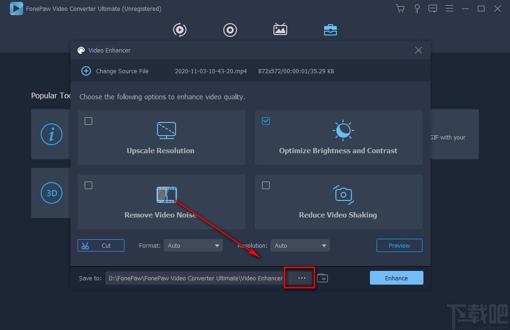Screen dimensions: 510x330
Task: Click the Remove Video Noise film icon
Action: tap(167, 194)
